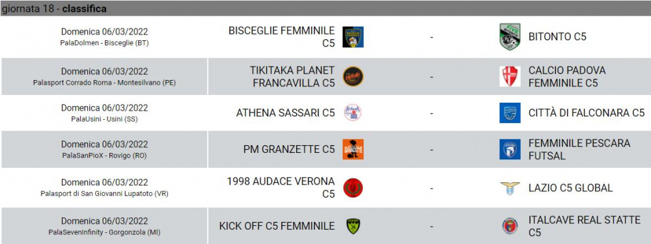Click the Athena Sassari C5 logo
Image resolution: width=651 pixels, height=244 pixels.
[353, 113]
